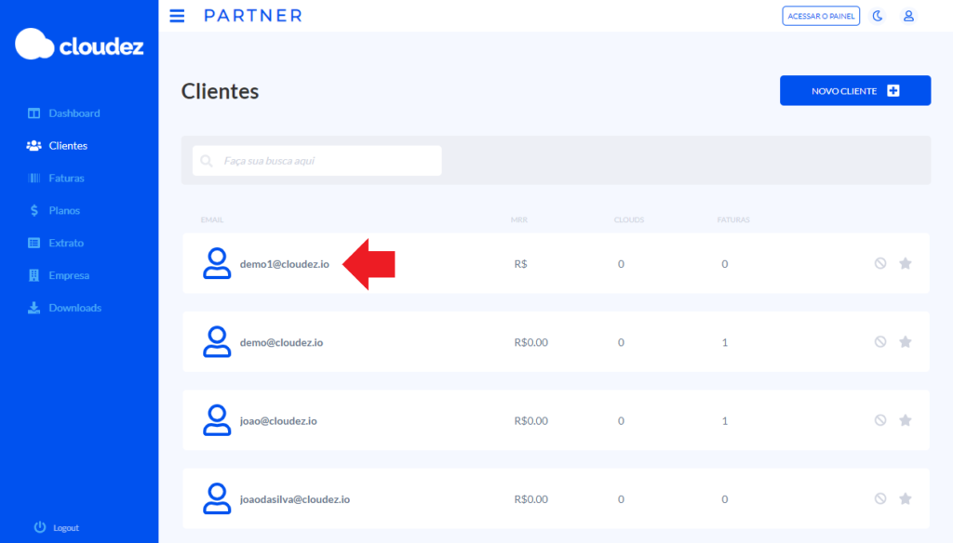Toggle dark mode moon icon
Image resolution: width=953 pixels, height=543 pixels.
point(878,16)
